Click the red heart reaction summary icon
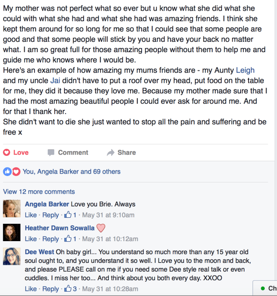This screenshot has width=277, height=296. [x=16, y=172]
